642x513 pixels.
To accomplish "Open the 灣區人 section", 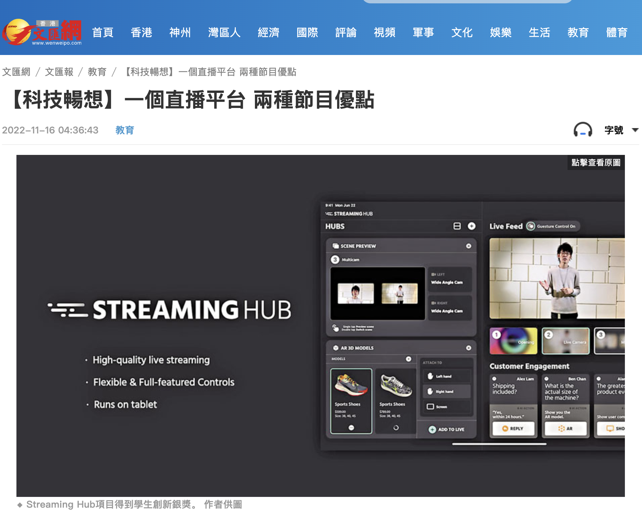I will pyautogui.click(x=224, y=33).
